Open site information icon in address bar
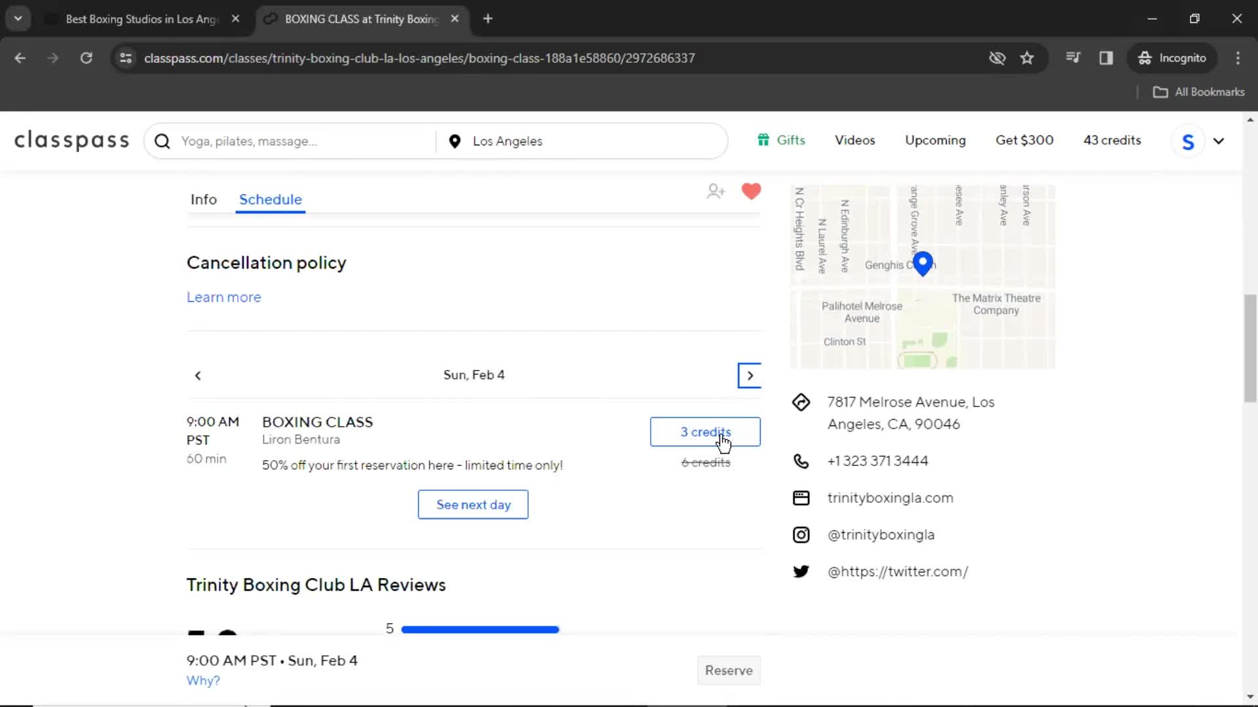 [126, 58]
